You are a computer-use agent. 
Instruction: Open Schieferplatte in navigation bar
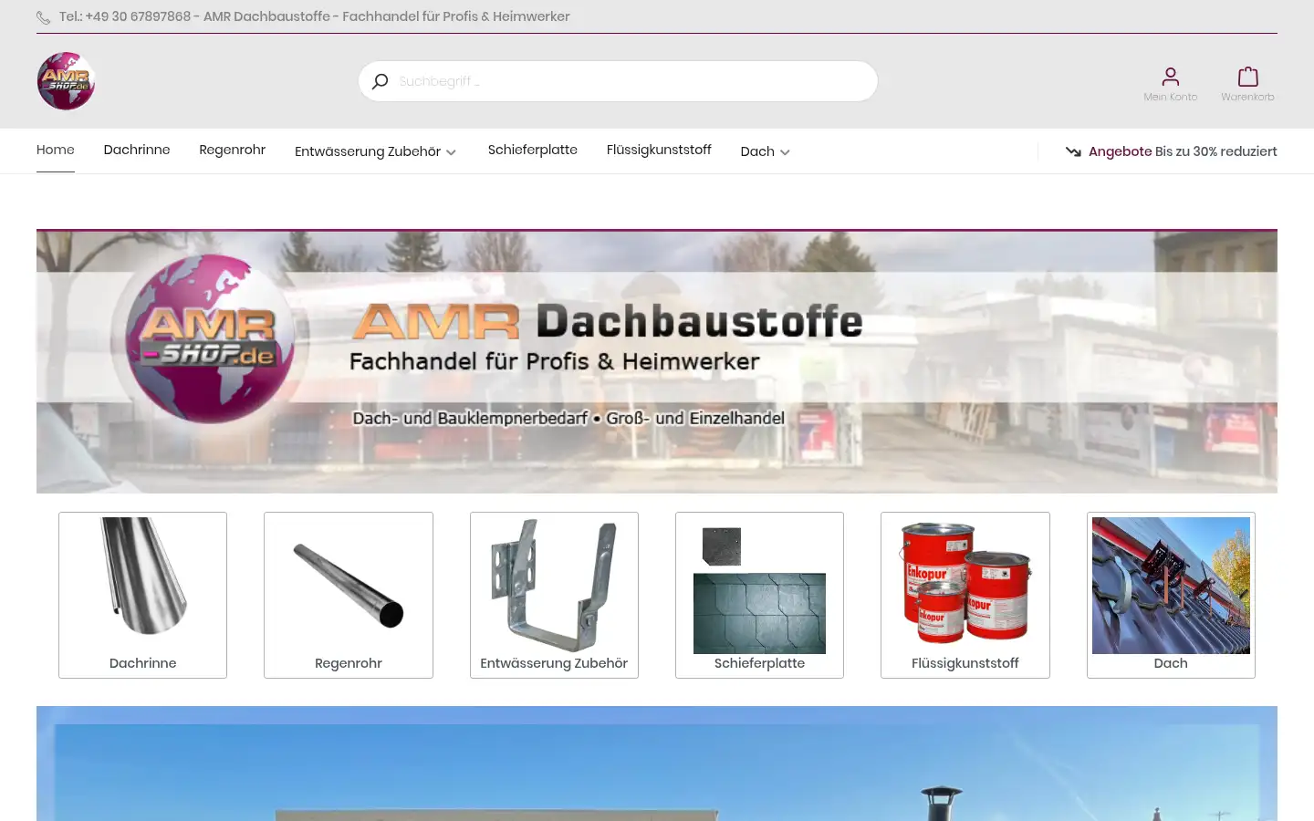(x=533, y=150)
